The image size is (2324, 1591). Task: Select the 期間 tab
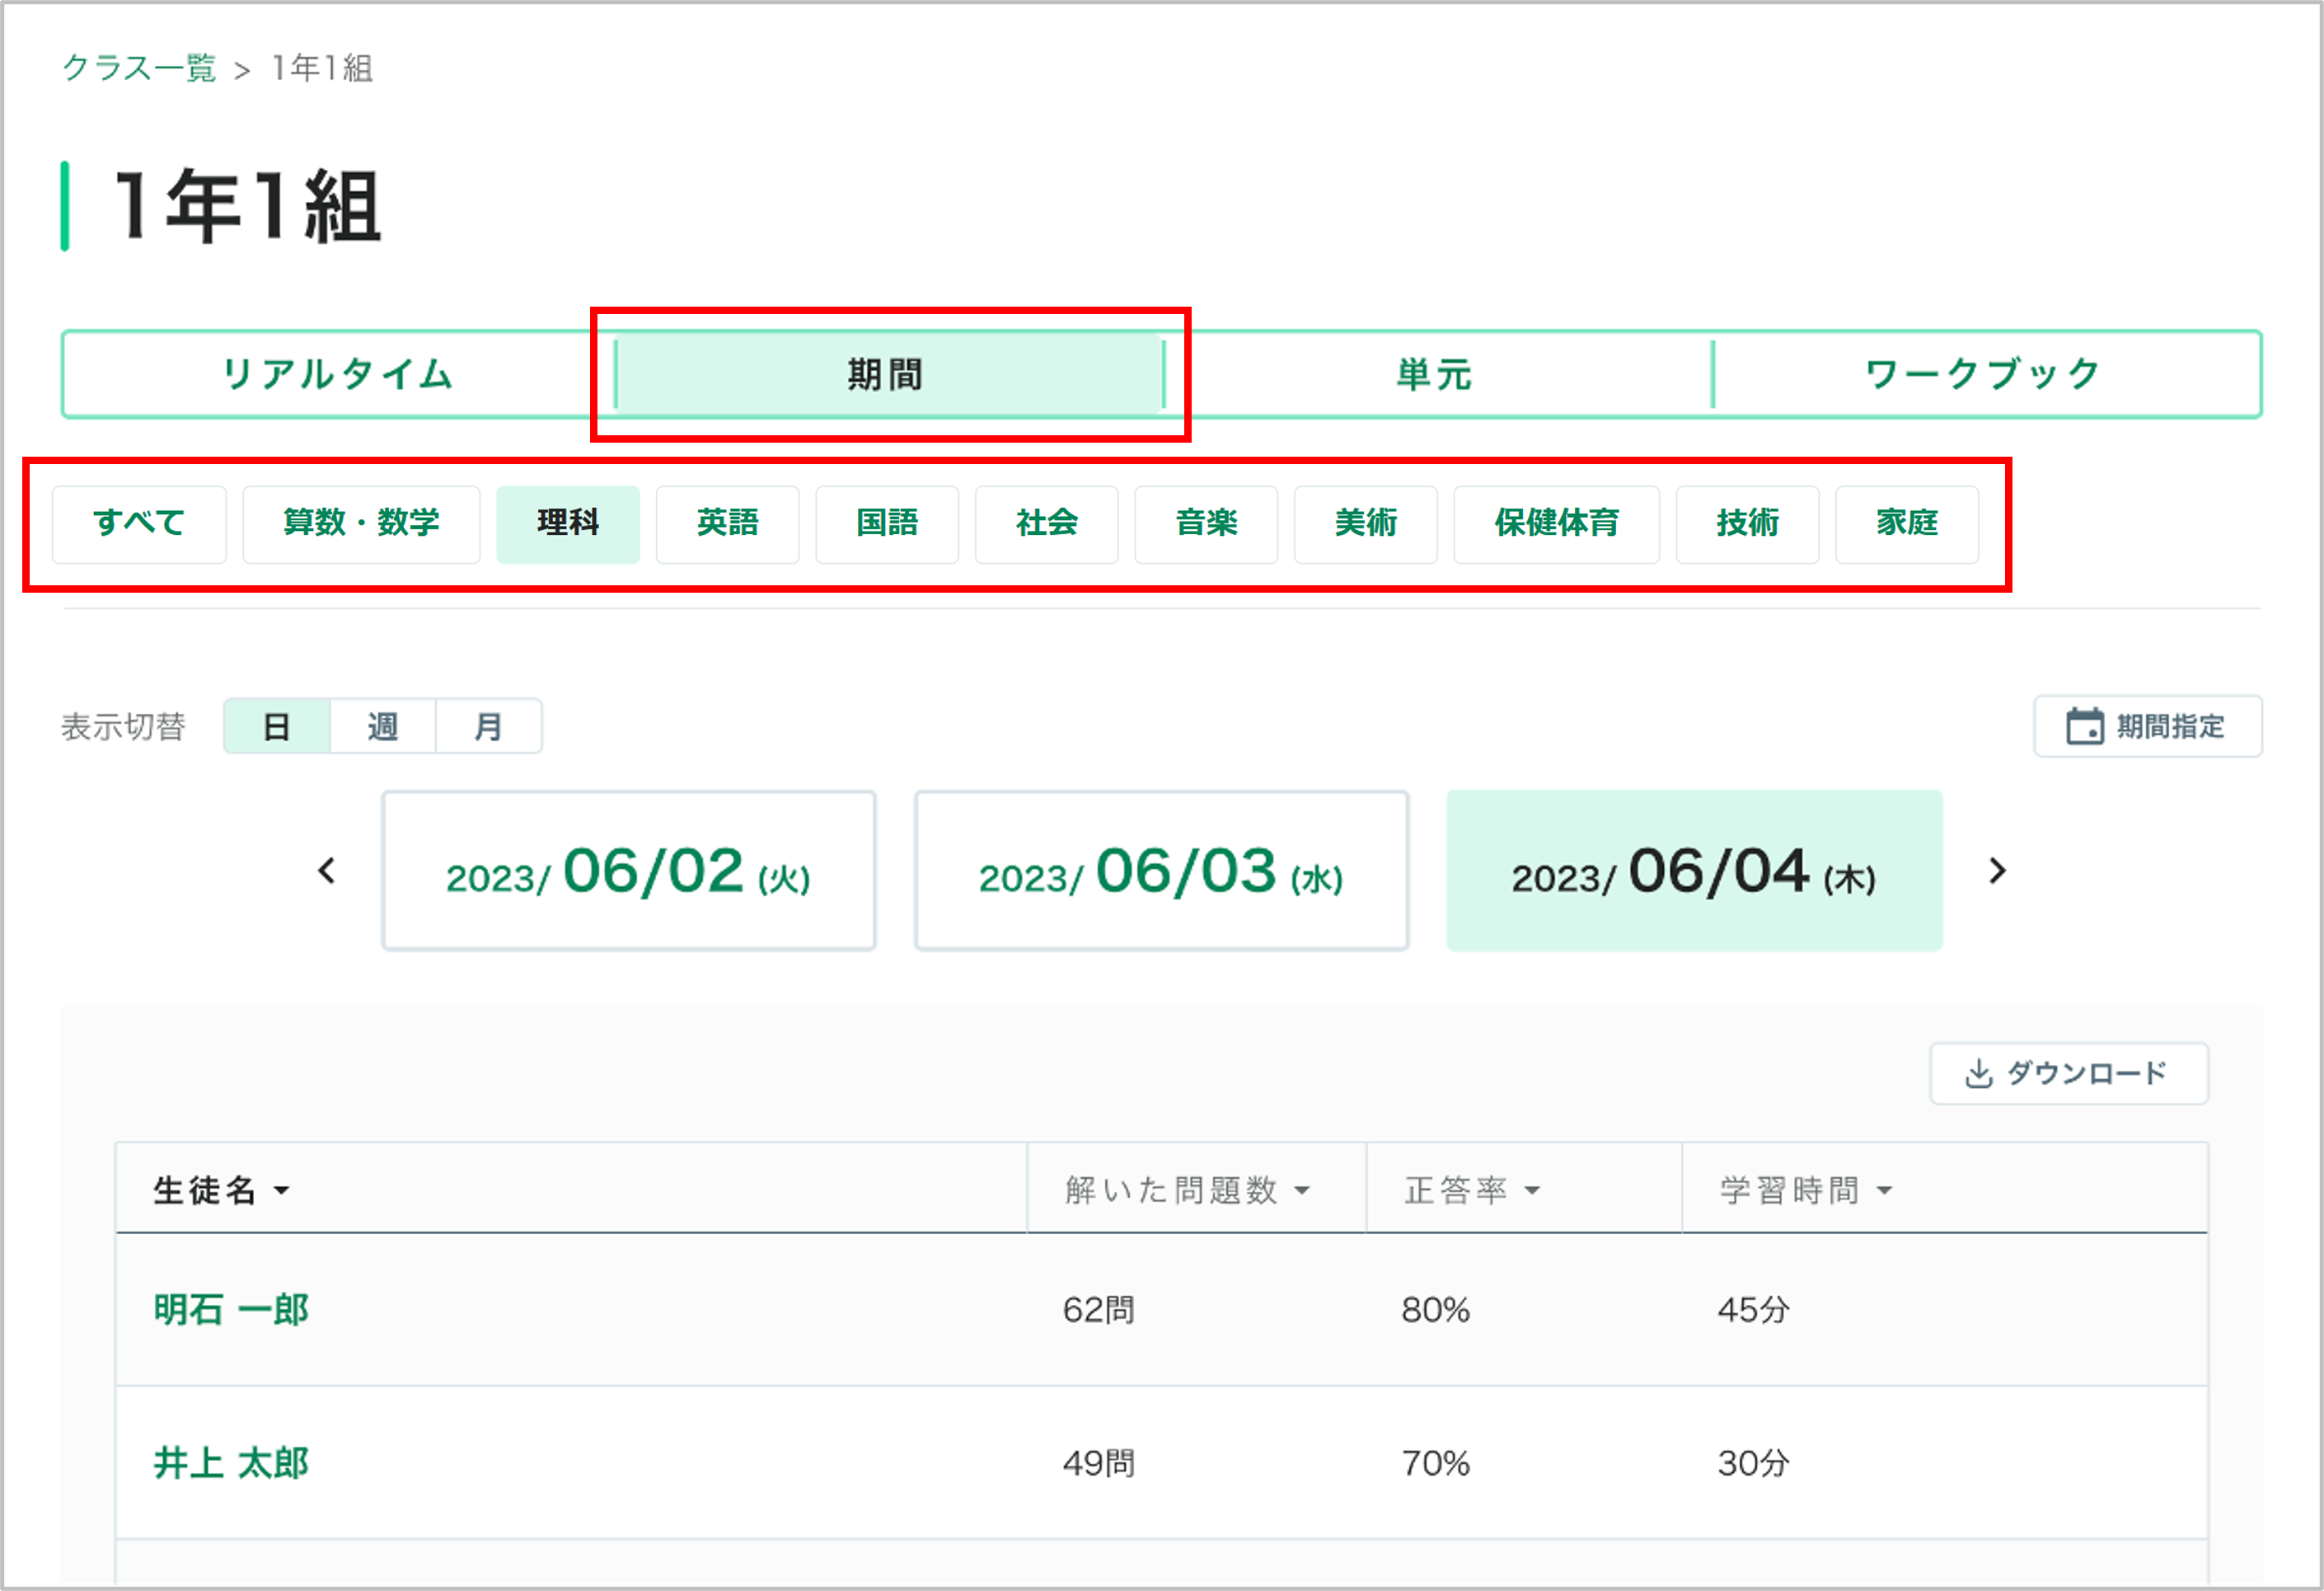(x=888, y=374)
